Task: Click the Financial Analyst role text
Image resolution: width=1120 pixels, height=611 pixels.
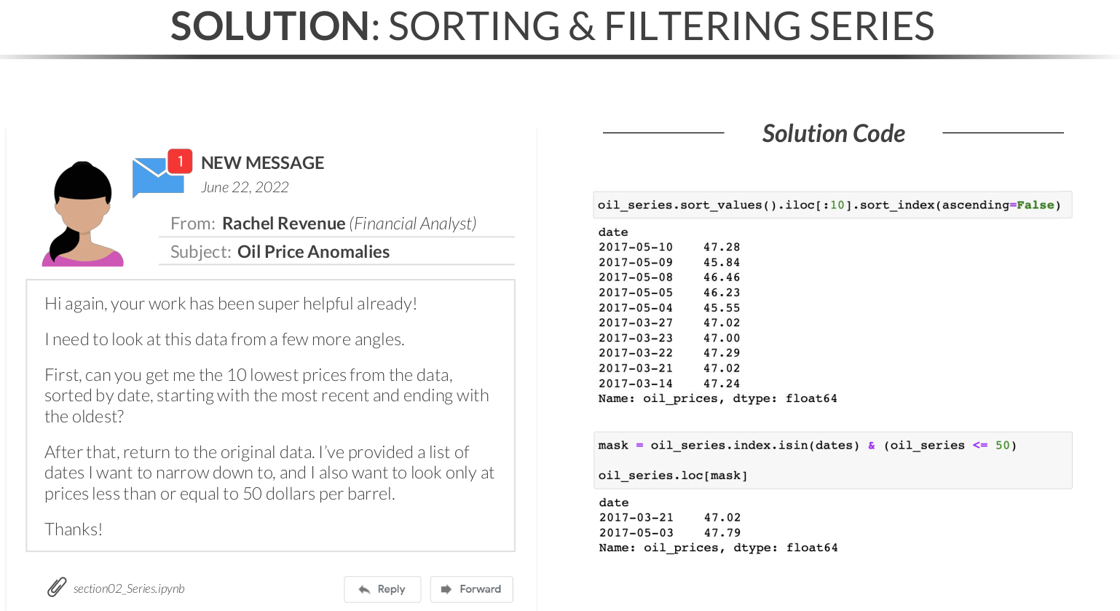Action: [x=413, y=224]
